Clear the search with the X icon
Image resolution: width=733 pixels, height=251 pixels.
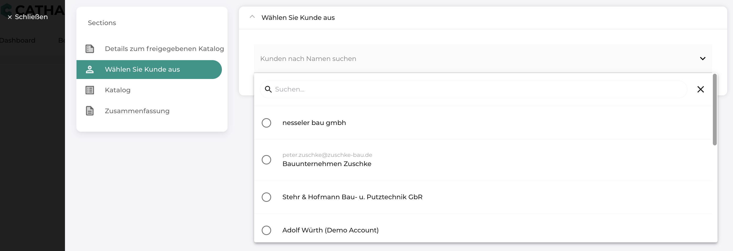(700, 89)
